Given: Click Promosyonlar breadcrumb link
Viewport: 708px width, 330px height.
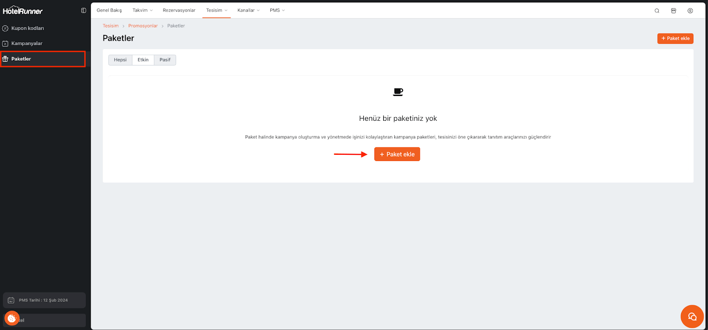Looking at the screenshot, I should click(x=143, y=26).
